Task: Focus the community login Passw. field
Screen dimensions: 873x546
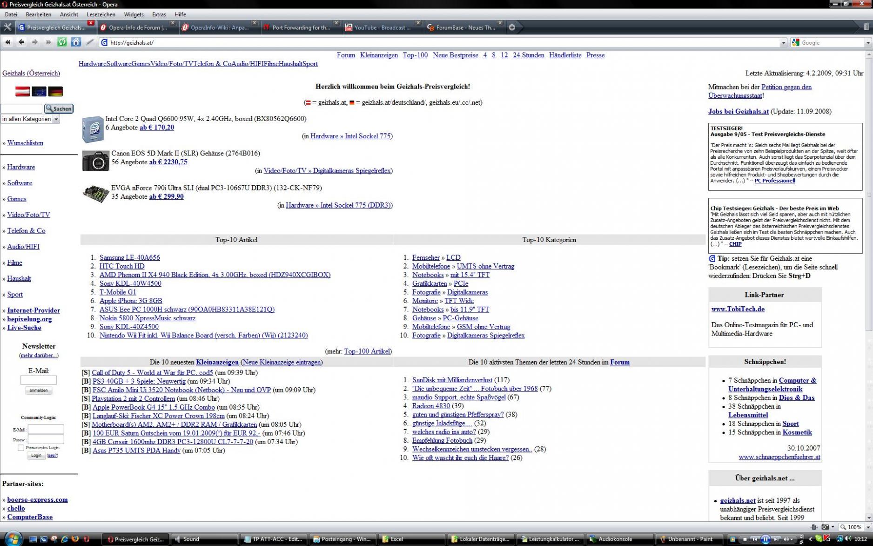Action: (46, 439)
